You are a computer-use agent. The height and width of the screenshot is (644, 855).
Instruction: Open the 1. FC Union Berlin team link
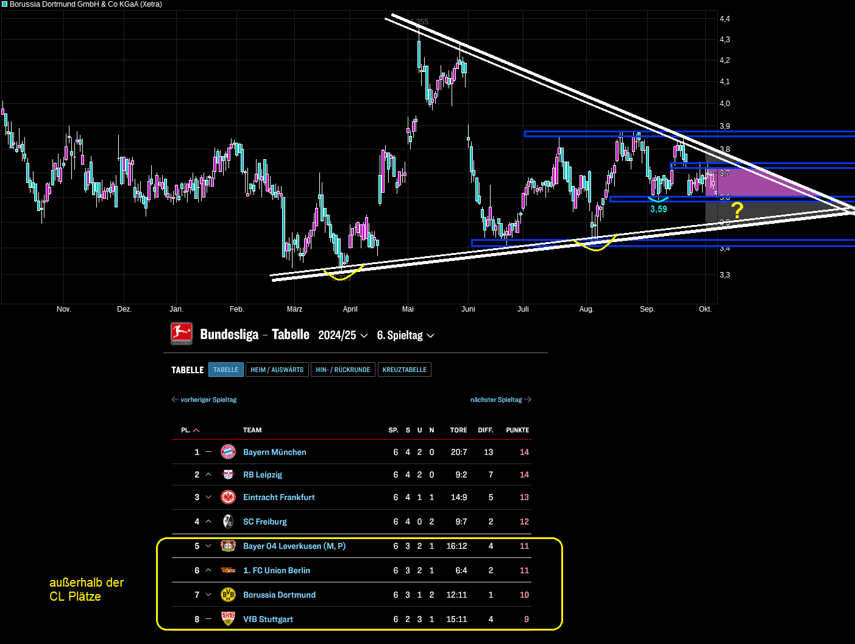[x=277, y=570]
